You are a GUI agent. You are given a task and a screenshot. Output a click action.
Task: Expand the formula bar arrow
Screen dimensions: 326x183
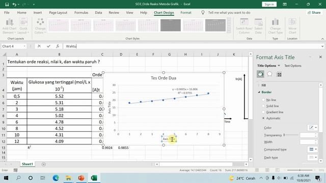(322, 46)
